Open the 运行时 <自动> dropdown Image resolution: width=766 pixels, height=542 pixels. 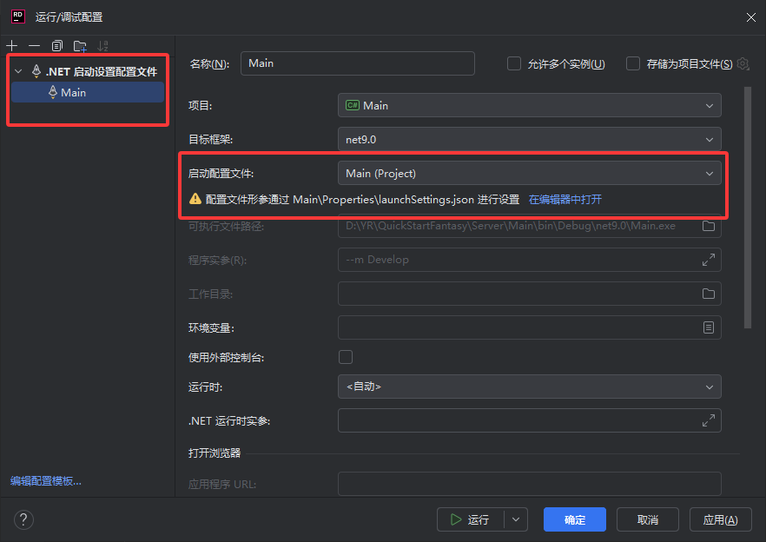pyautogui.click(x=529, y=387)
